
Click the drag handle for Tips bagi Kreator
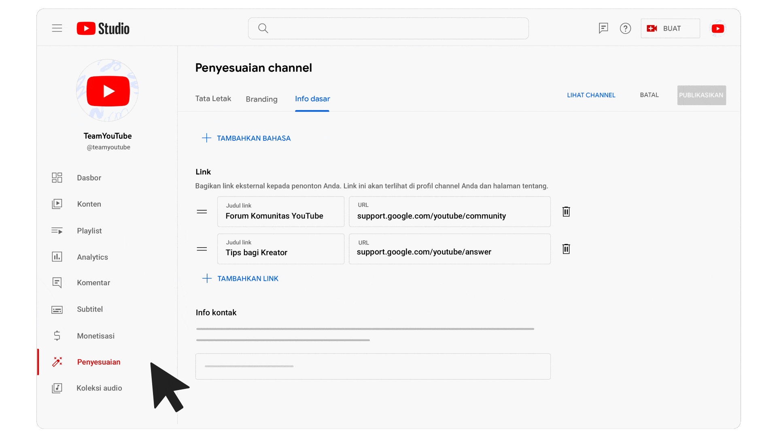pos(202,249)
